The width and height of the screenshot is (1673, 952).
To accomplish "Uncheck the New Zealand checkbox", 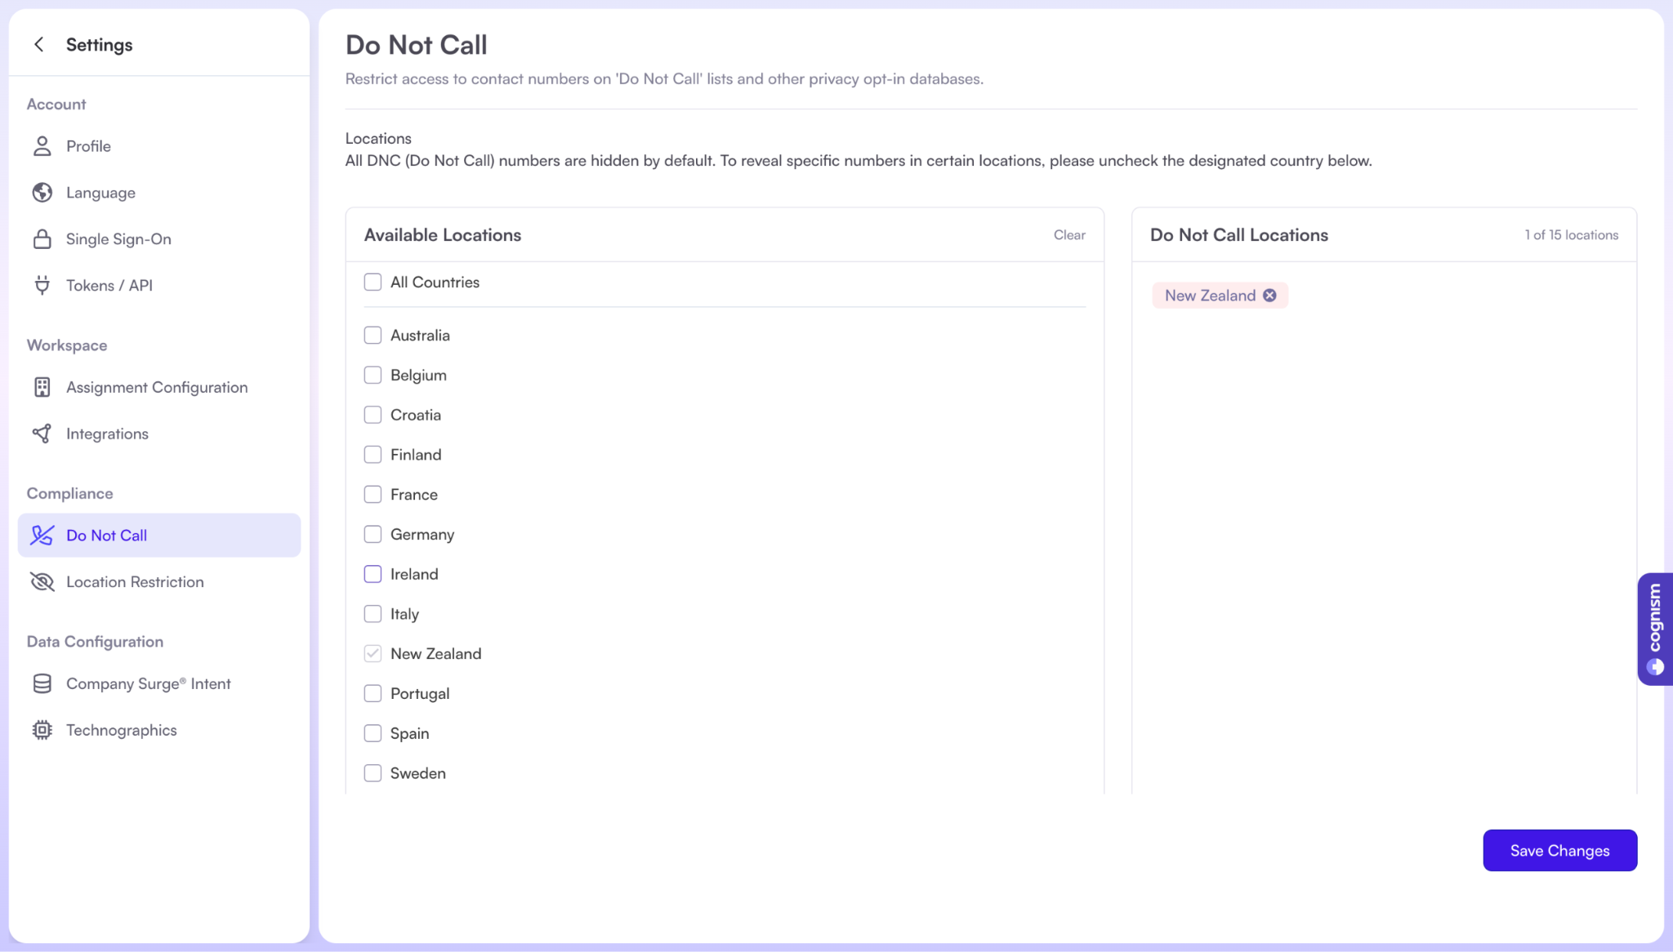I will click(373, 654).
